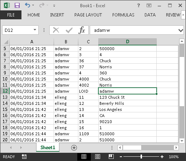Click the macro recording icon in status bar
The image size is (186, 161).
24,157
